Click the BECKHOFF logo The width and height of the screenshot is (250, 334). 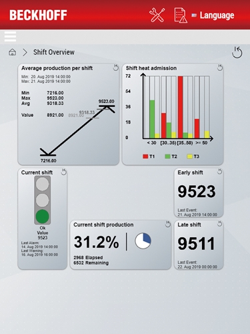click(x=38, y=15)
